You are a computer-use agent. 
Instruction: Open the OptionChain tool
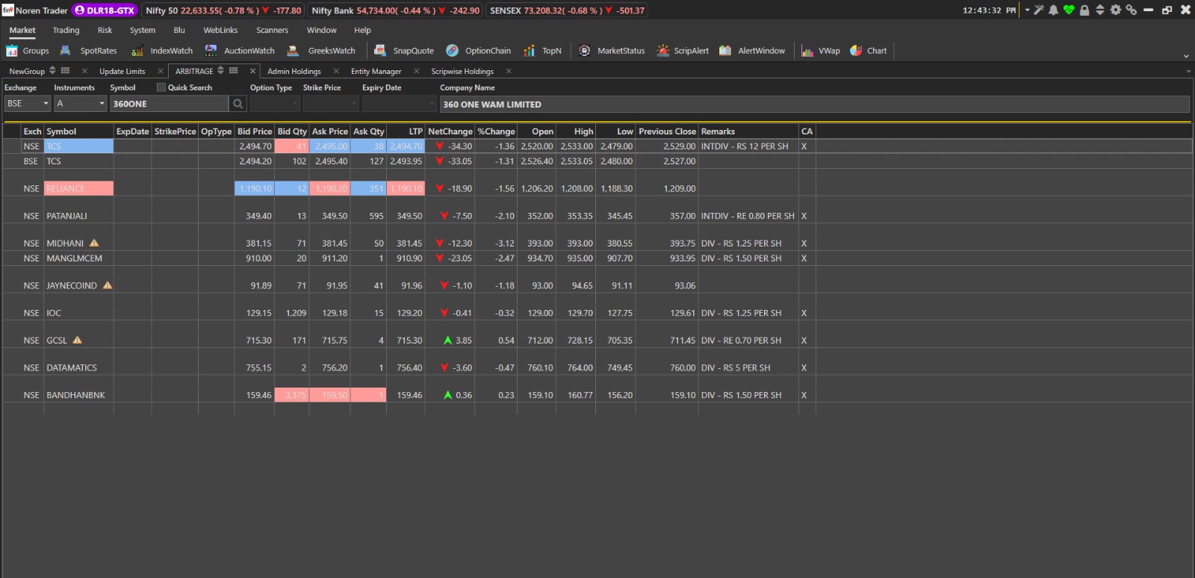(479, 51)
